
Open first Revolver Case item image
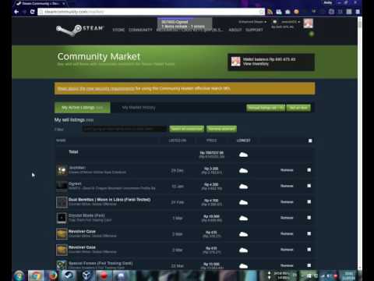pos(62,234)
